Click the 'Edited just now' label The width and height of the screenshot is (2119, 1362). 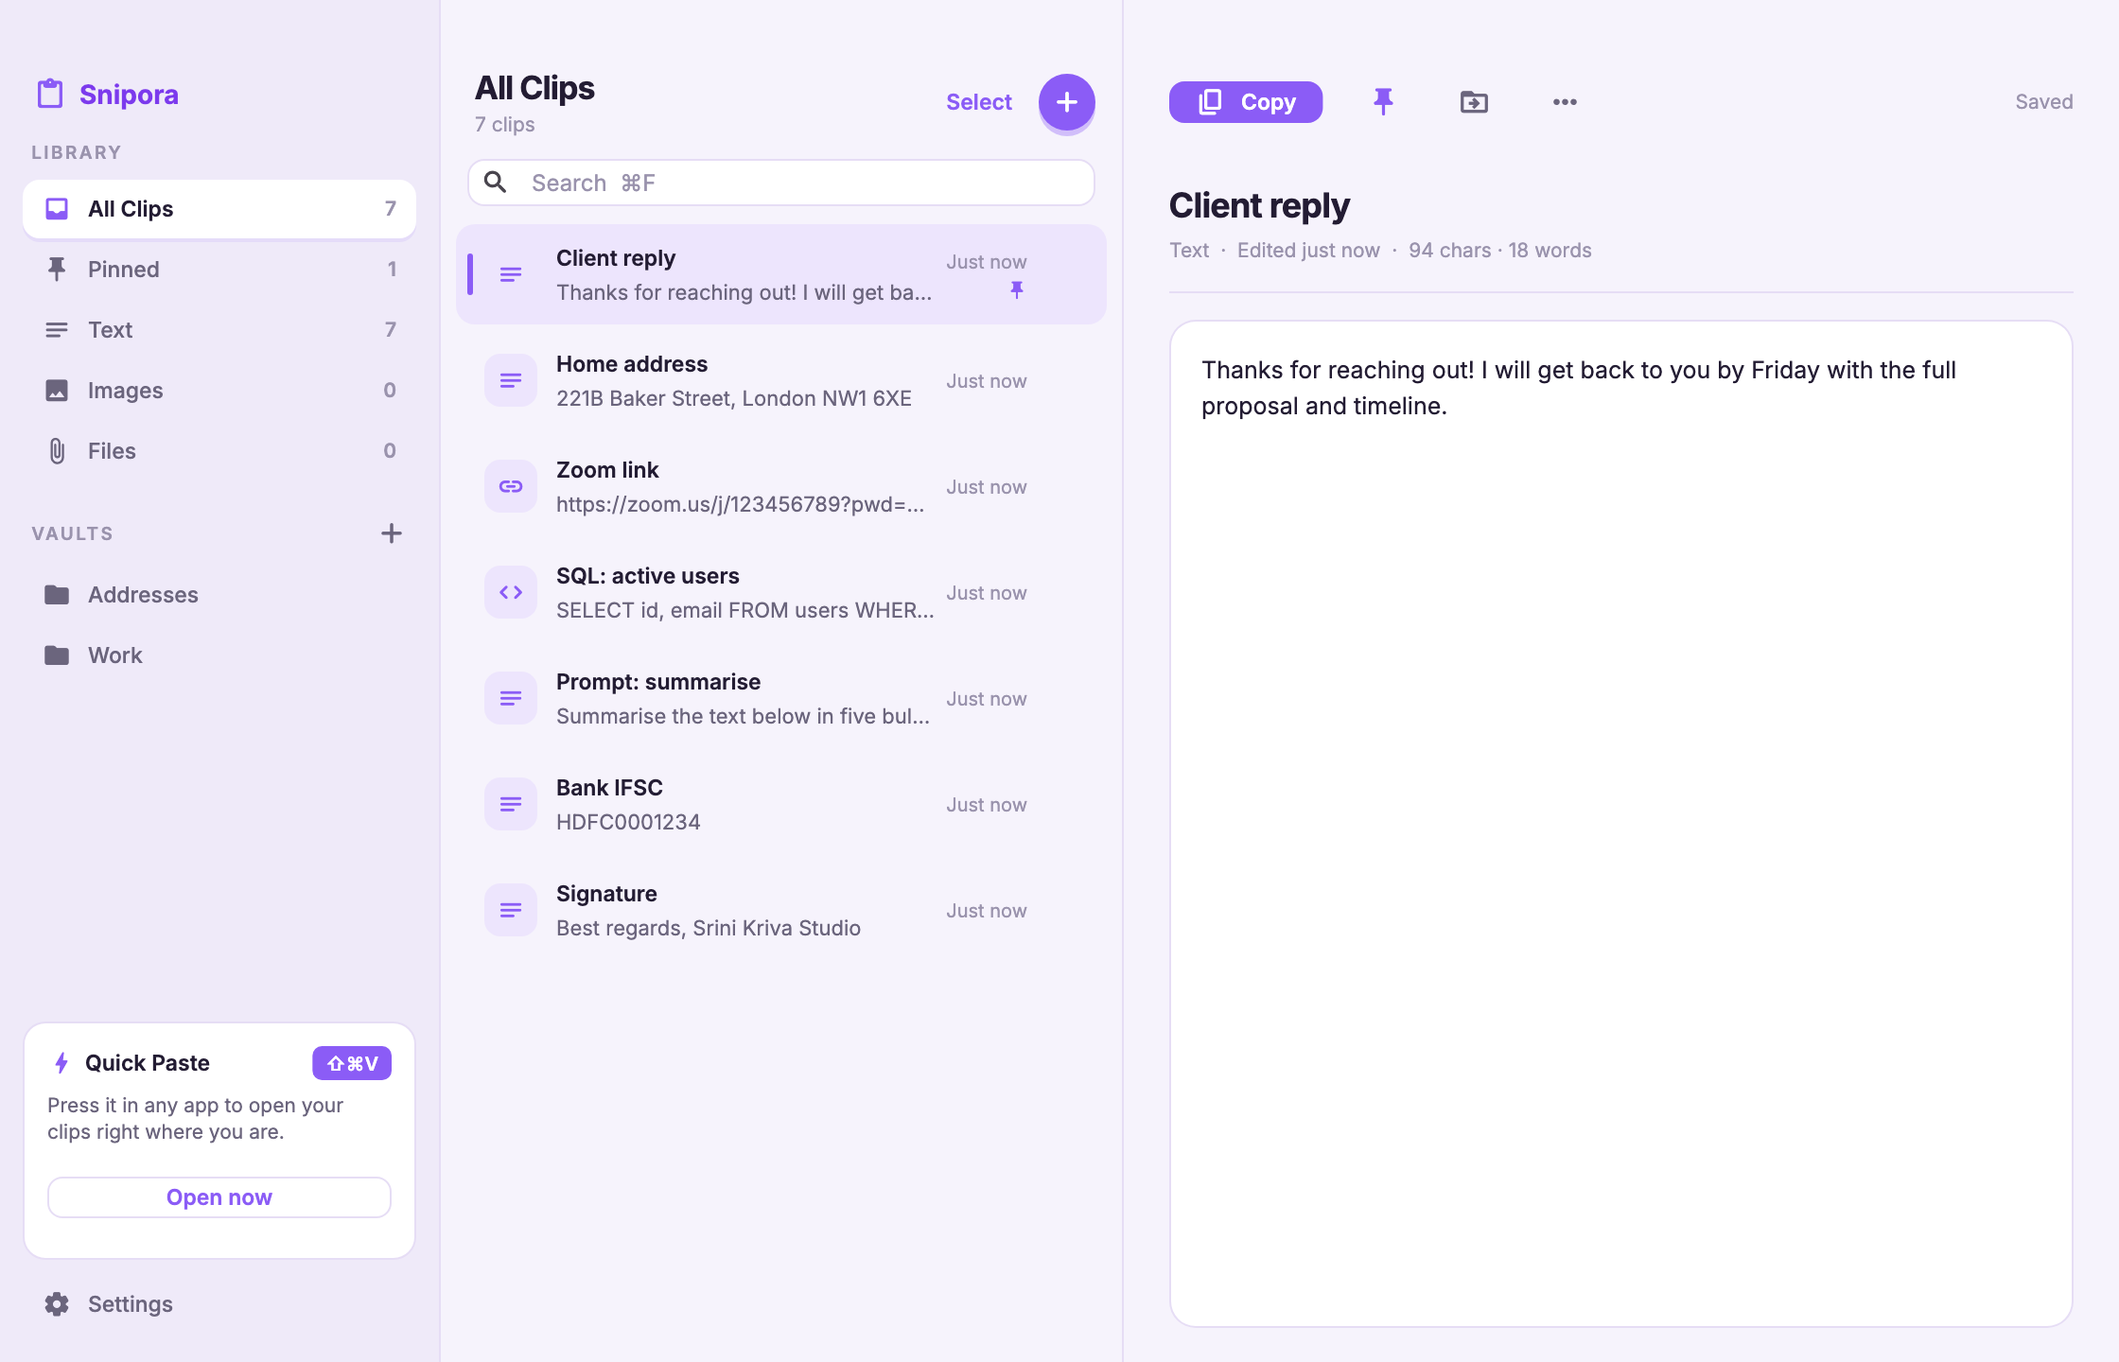pyautogui.click(x=1308, y=251)
